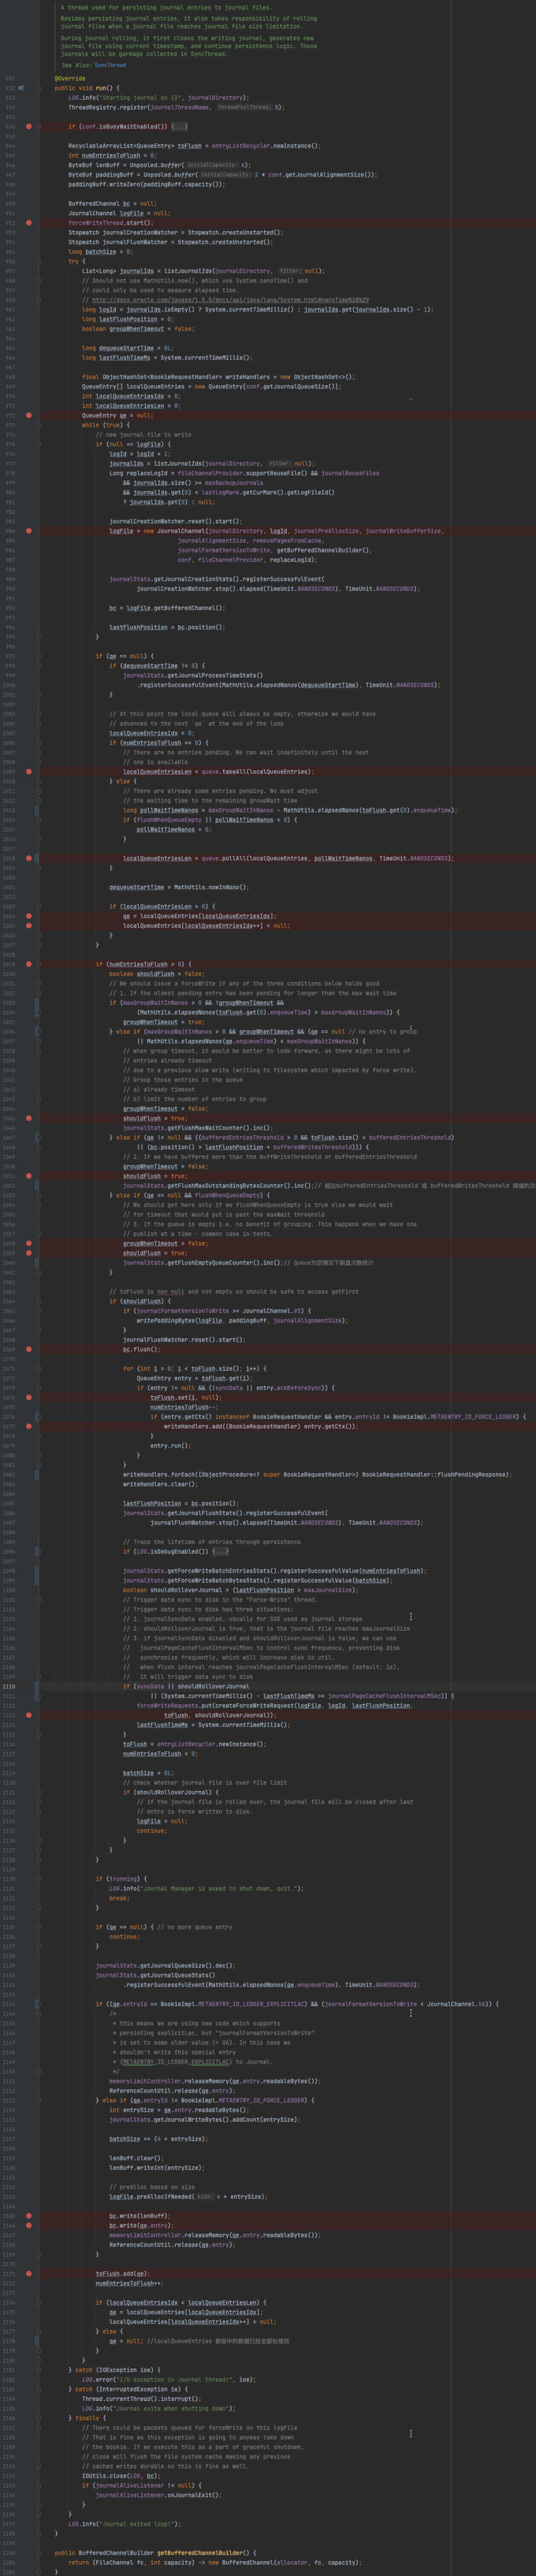This screenshot has height=2576, width=536.
Task: Toggle the breakpoint on logFile = new JournalChannel
Action: pos(29,531)
